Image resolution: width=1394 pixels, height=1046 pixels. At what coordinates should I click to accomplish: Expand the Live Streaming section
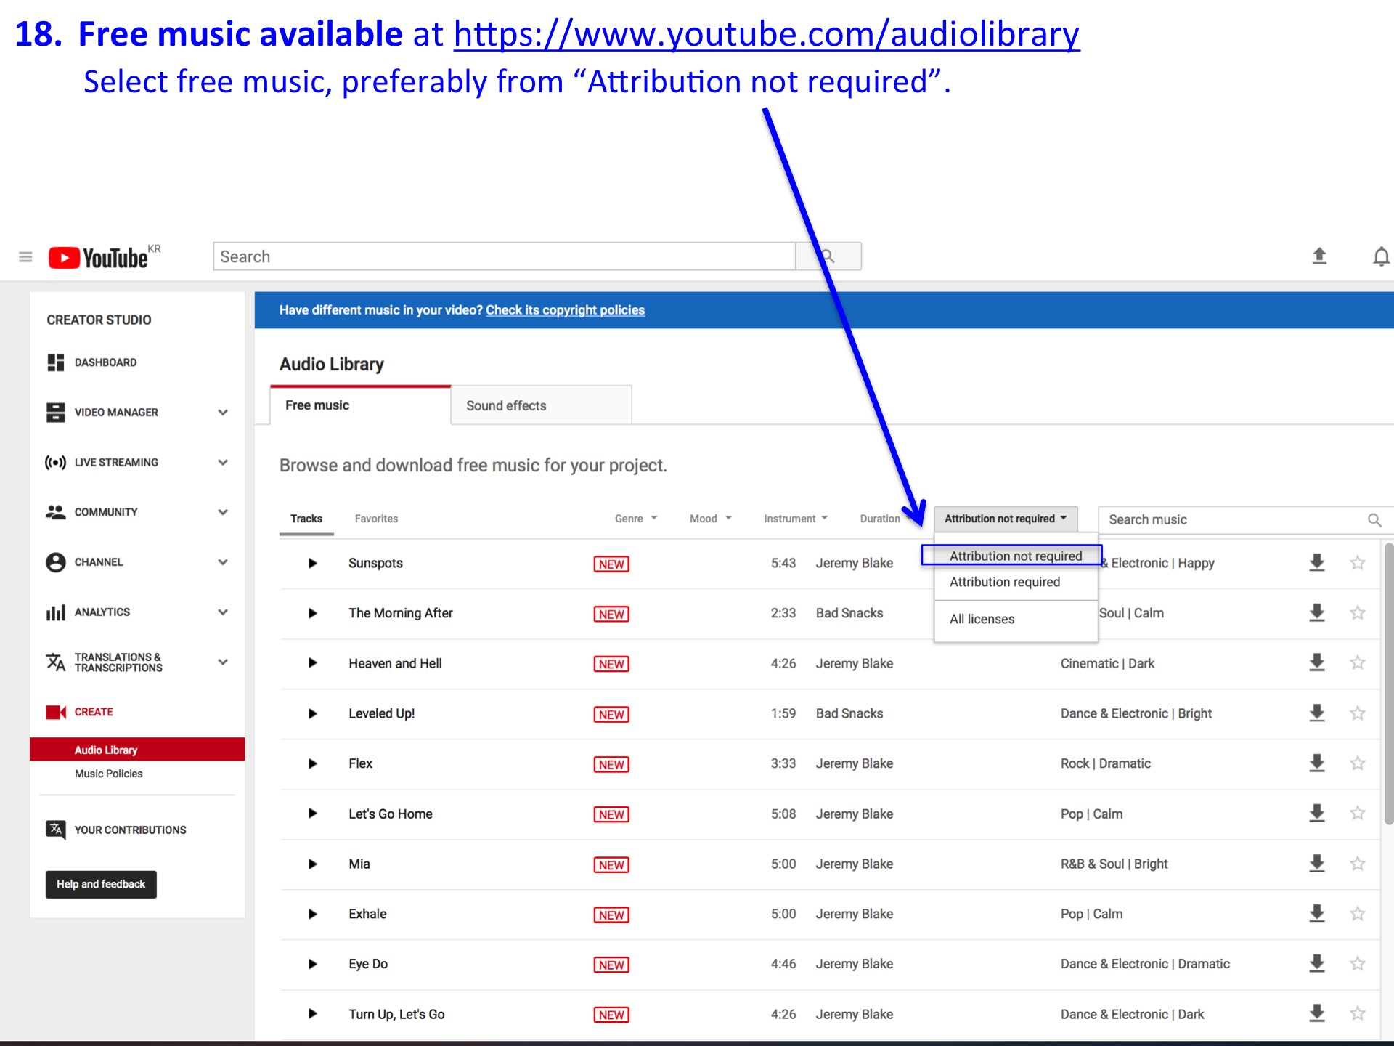click(223, 462)
